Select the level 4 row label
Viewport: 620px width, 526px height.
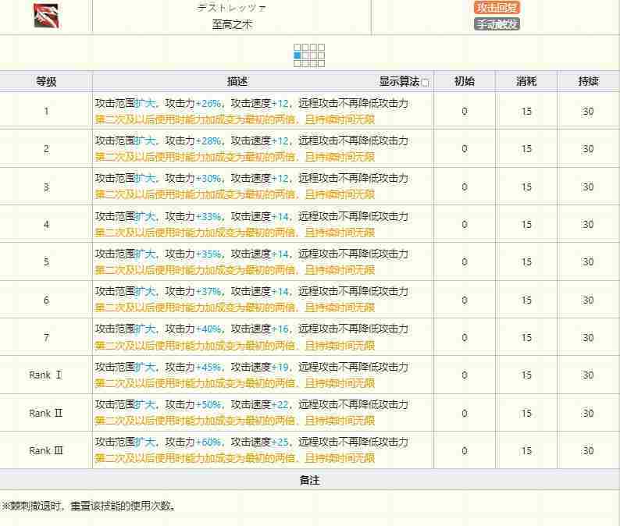46,224
